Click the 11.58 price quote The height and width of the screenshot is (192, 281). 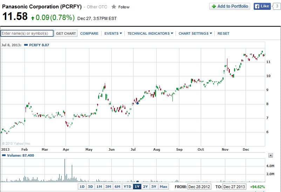click(15, 16)
